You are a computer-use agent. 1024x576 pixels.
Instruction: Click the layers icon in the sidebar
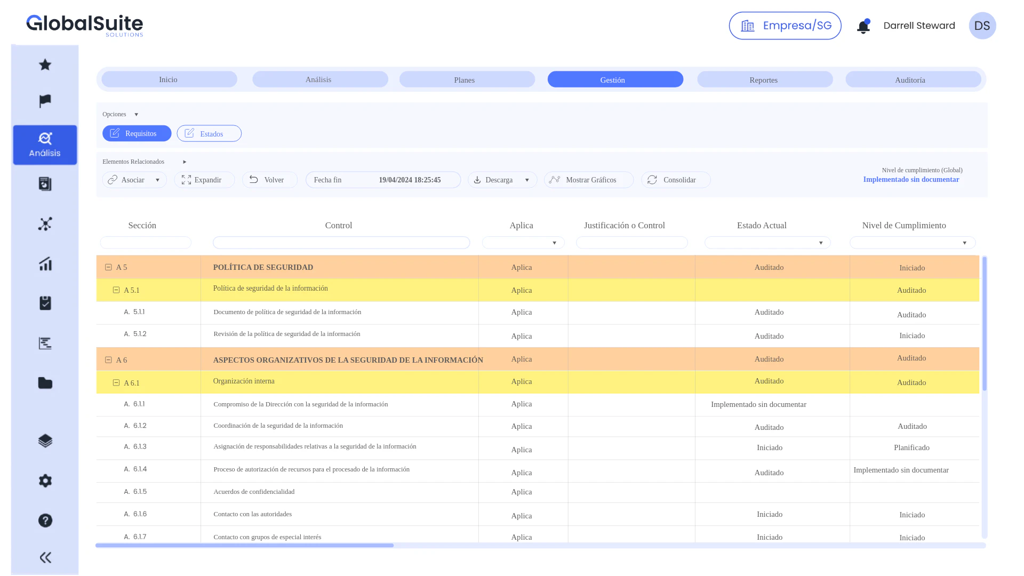[x=45, y=441]
